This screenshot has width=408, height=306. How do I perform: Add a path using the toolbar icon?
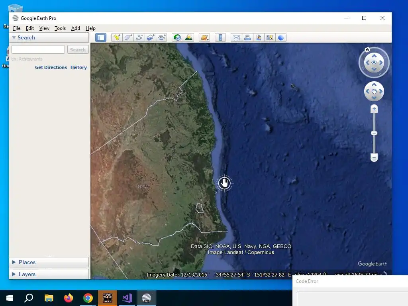(139, 37)
